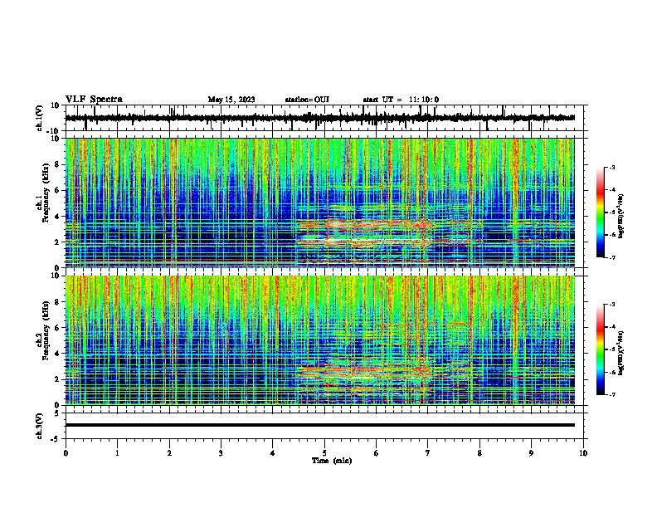
Task: Click the "6" kHz tick on the ch.2 frequency axis
Action: pos(57,328)
